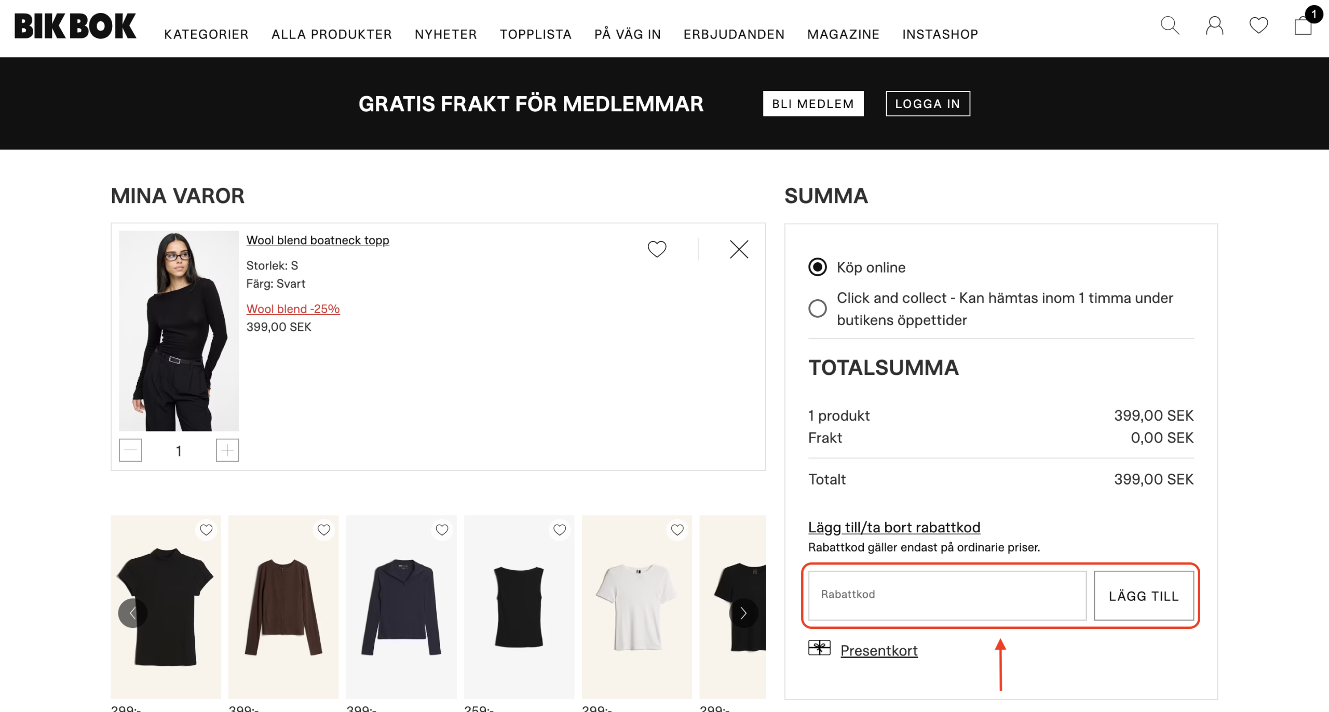The width and height of the screenshot is (1329, 712).
Task: Select the Click and collect option
Action: click(x=818, y=308)
